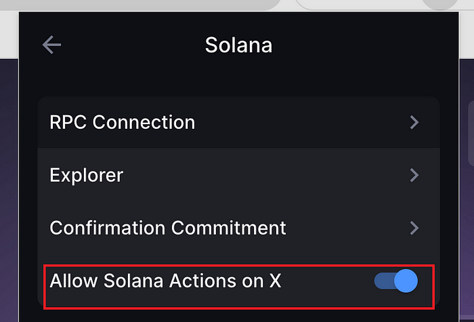Click the dark track of the Solana Actions switch
The image size is (474, 322).
[383, 281]
